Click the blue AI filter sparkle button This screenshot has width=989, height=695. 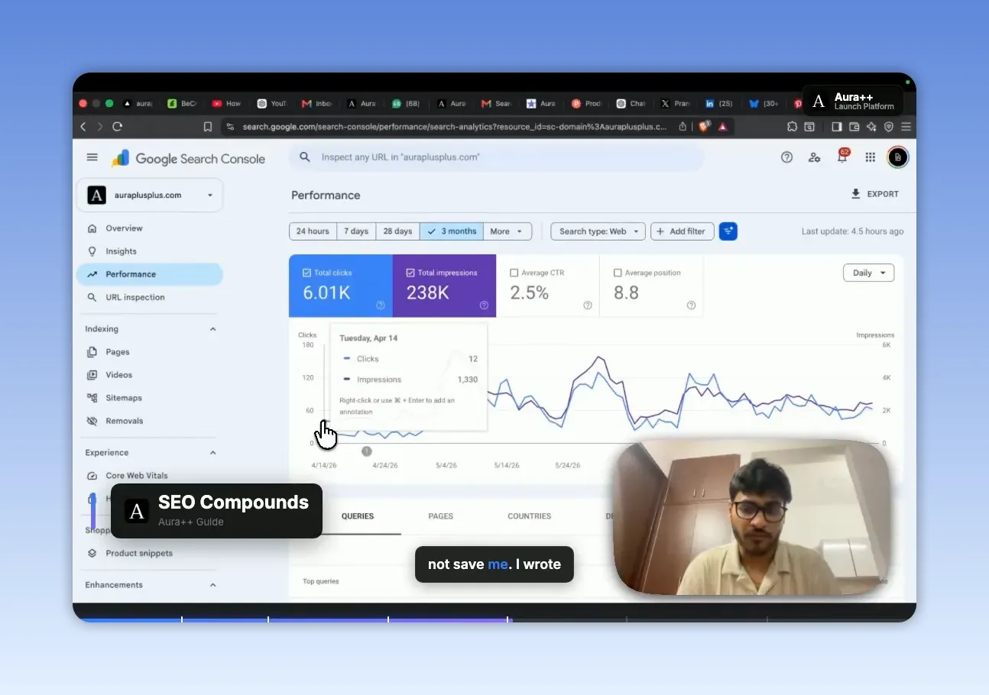728,231
